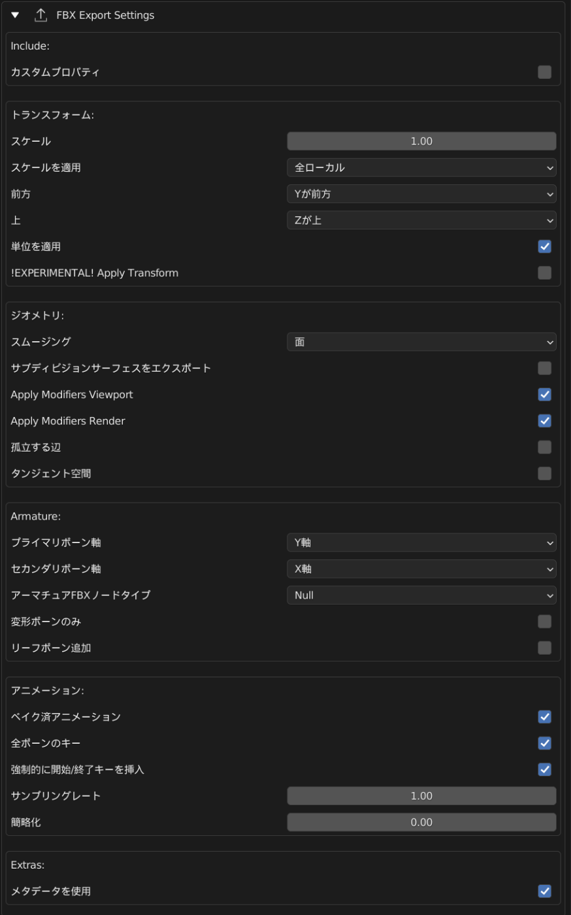Screen dimensions: 571x915
Task: Click the 簡略化 value field
Action: point(421,822)
